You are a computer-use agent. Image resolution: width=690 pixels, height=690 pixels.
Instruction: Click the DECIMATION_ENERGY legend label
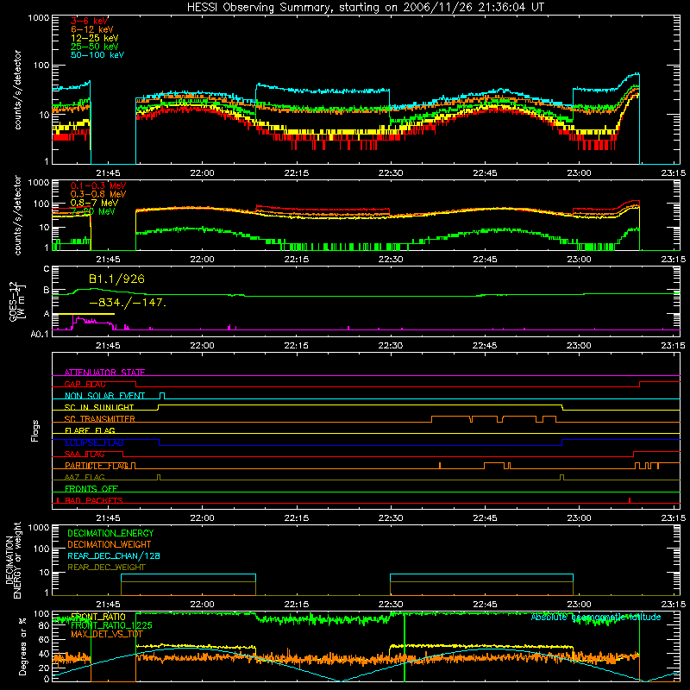pyautogui.click(x=110, y=533)
